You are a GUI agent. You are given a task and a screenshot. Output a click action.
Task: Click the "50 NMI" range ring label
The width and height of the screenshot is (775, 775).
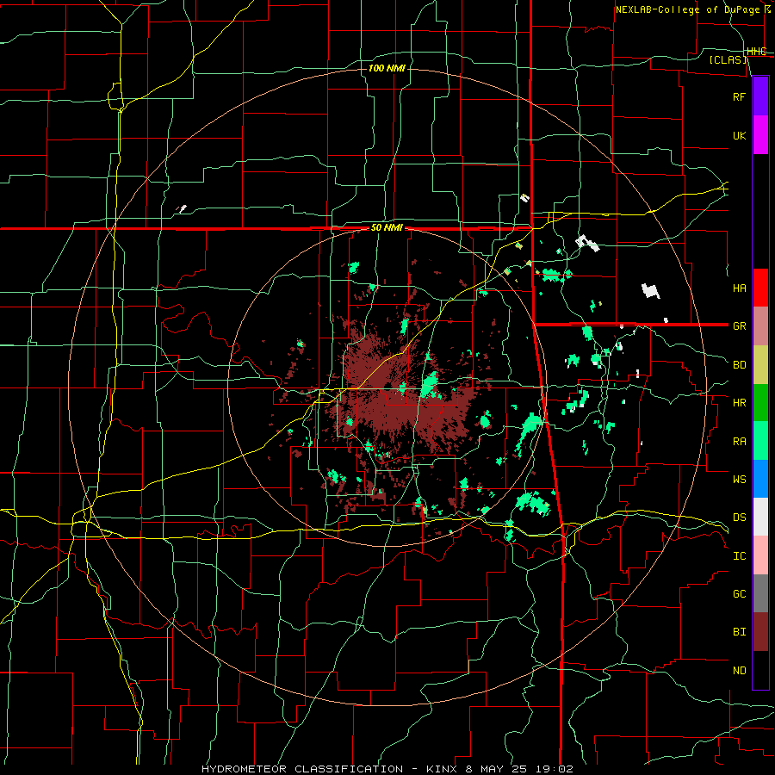(387, 227)
